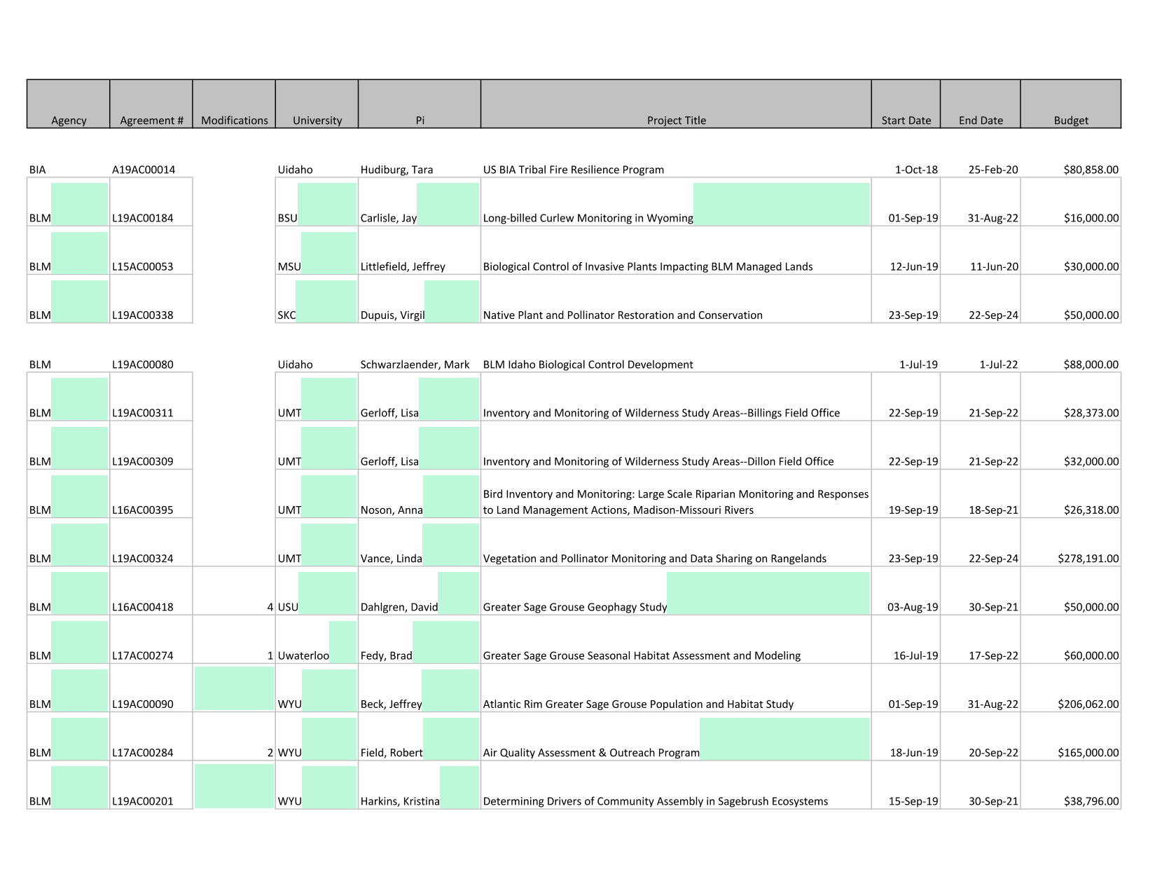Select the Start Date column header
Screen dimensions: 1155x893
coord(906,104)
